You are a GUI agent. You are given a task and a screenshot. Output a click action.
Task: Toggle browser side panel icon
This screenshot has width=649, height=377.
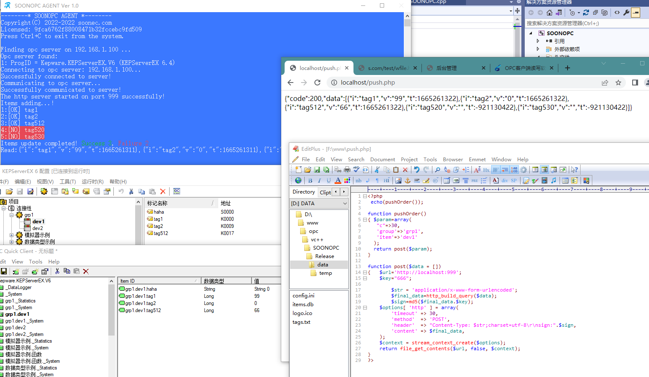tap(635, 83)
